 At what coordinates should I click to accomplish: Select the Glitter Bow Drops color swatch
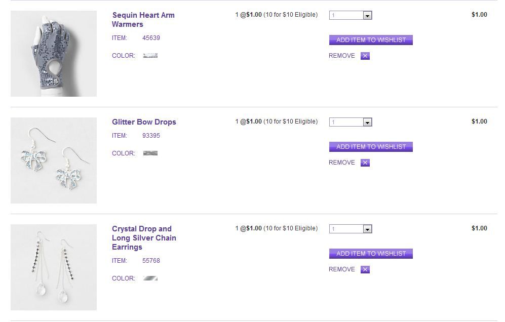click(150, 153)
